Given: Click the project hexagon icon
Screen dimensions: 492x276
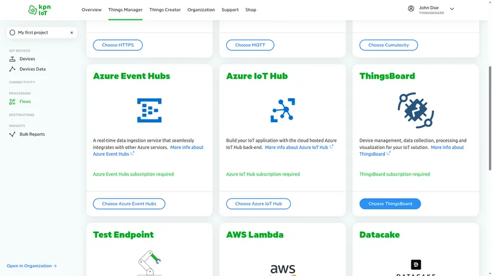Looking at the screenshot, I should coord(12,33).
